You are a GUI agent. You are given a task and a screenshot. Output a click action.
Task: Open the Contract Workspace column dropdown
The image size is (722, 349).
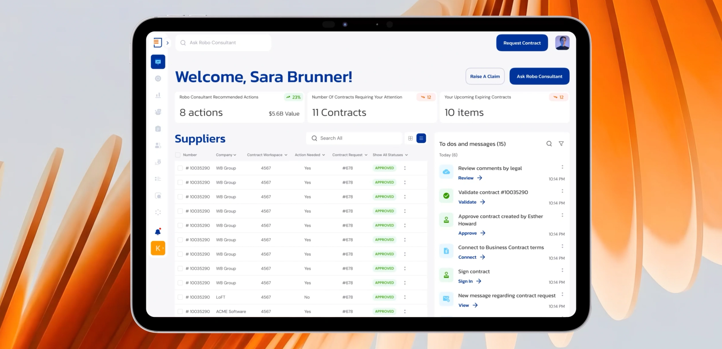[267, 155]
